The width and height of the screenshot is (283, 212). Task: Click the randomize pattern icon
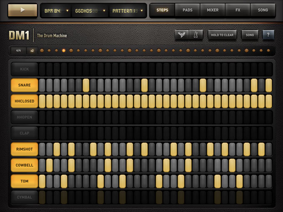181,35
